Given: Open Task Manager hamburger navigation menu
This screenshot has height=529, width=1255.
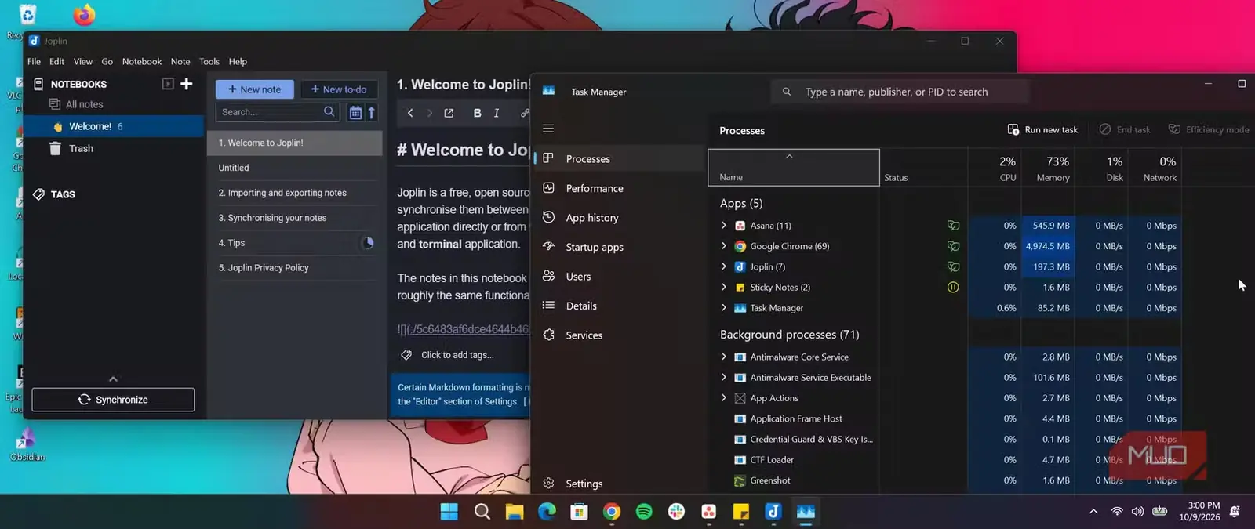Looking at the screenshot, I should click(x=548, y=129).
